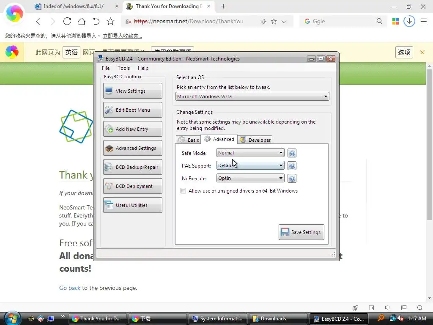Open View Settings in EasyBCD Toolbox
The width and height of the screenshot is (433, 325).
pos(132,91)
